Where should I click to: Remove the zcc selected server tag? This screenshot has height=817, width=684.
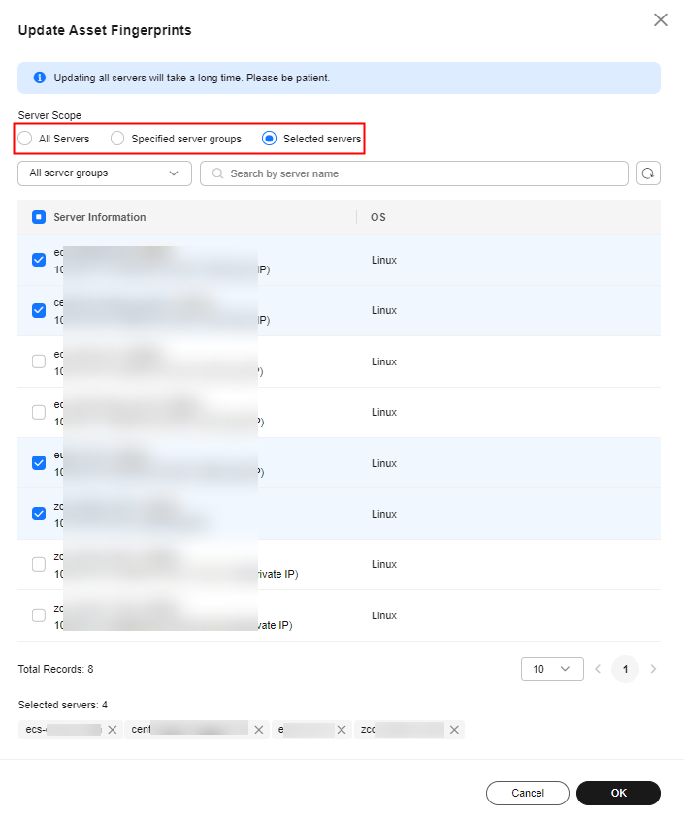(x=454, y=730)
